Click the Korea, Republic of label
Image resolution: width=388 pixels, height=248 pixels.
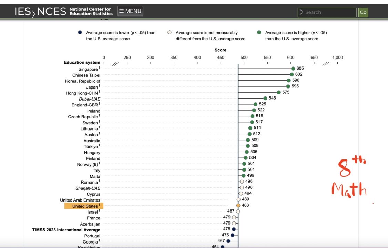pos(83,81)
